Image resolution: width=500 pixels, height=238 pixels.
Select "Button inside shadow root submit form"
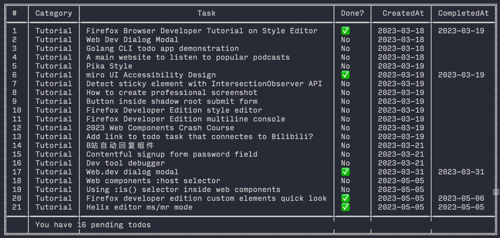(172, 101)
